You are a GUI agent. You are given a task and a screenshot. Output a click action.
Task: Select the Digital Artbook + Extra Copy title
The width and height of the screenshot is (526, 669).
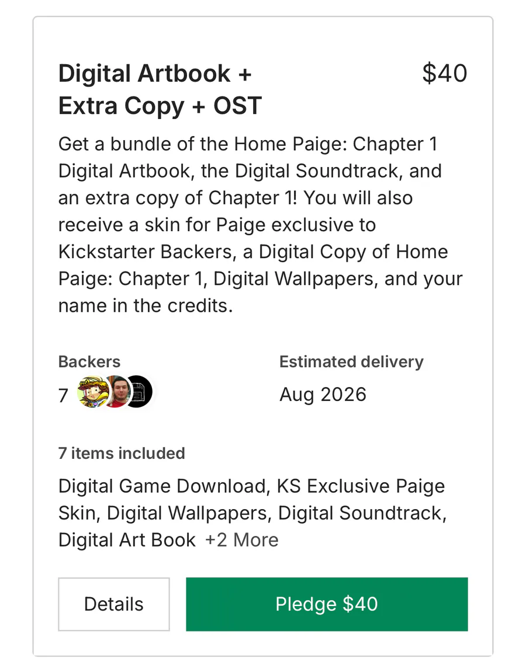pos(160,90)
